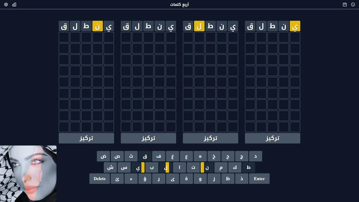
Task: Tap the ي key with yellow marker
Action: click(138, 167)
